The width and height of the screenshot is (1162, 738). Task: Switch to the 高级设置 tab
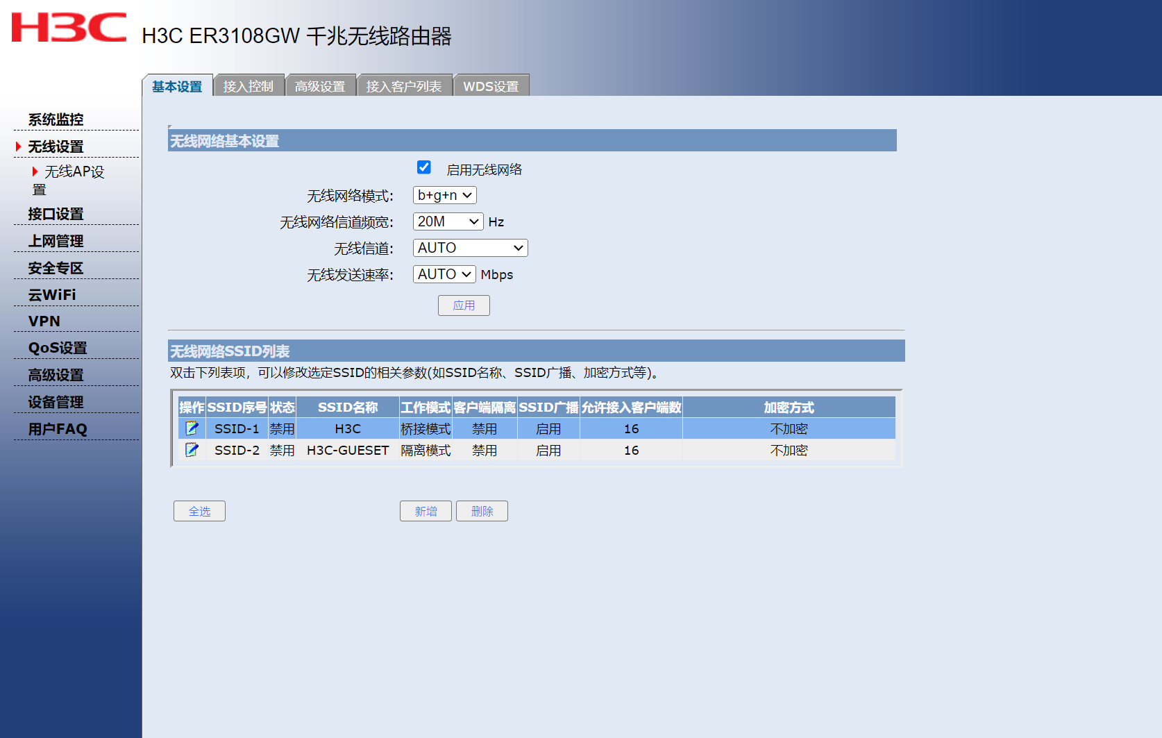(x=320, y=86)
